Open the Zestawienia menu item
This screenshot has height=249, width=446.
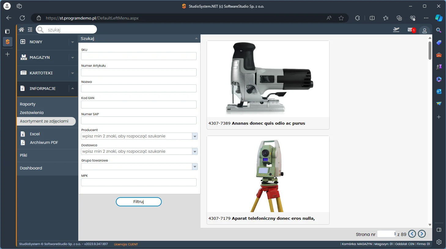pos(31,113)
